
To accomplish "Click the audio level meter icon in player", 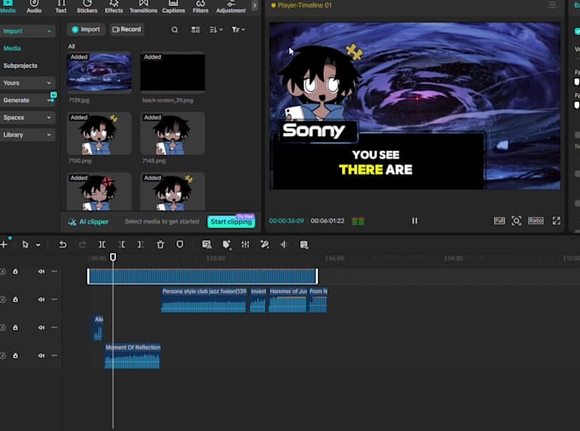I will point(357,221).
